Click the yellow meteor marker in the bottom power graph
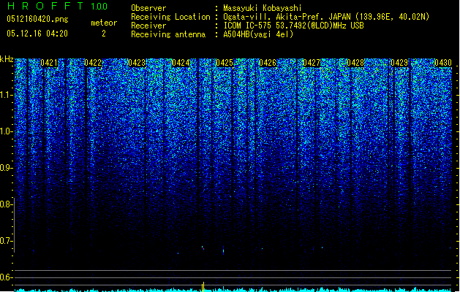The height and width of the screenshot is (292, 460). pyautogui.click(x=203, y=287)
